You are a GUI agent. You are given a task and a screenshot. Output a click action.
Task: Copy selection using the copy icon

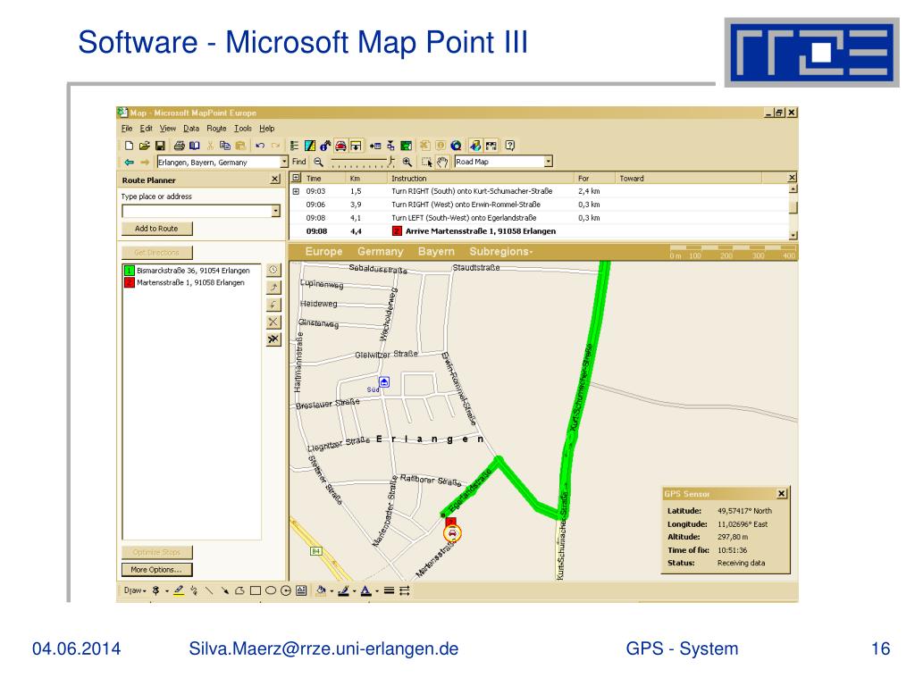coord(225,146)
